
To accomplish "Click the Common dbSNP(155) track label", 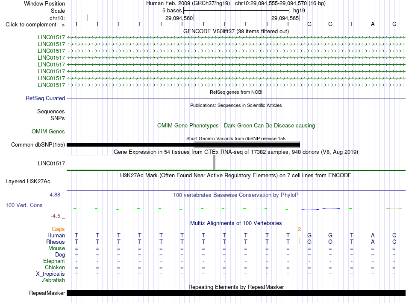I will point(38,144).
